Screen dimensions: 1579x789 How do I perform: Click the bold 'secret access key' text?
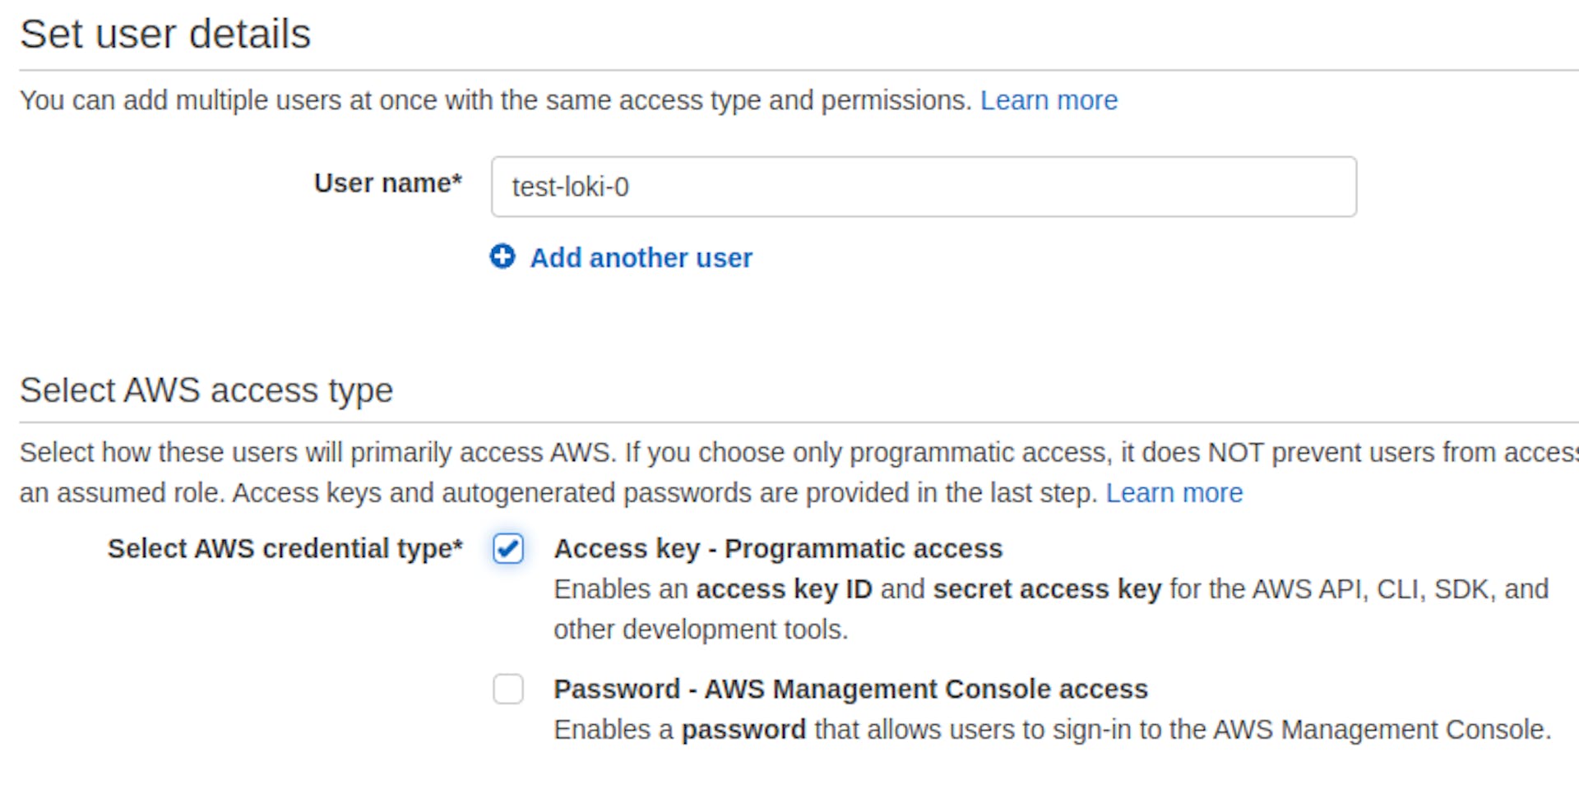(1047, 589)
